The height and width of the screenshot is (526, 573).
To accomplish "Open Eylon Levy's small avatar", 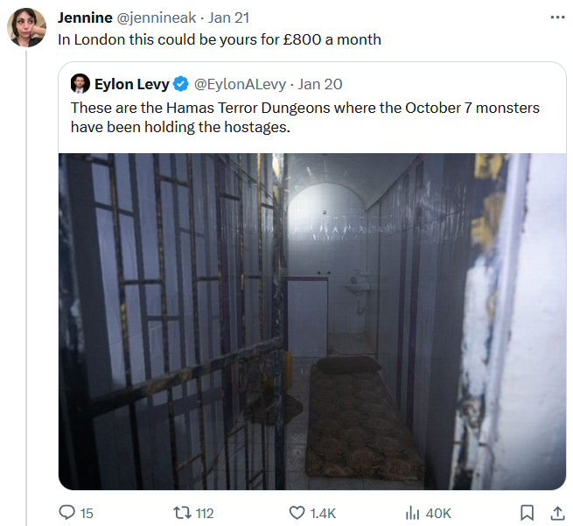I will pos(80,83).
